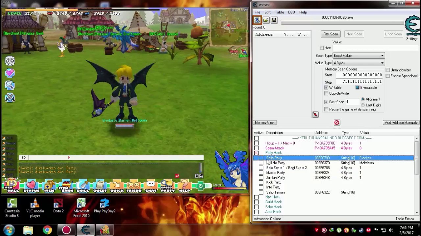Click Table Extras
Screen dimensions: 421x236
(405, 219)
